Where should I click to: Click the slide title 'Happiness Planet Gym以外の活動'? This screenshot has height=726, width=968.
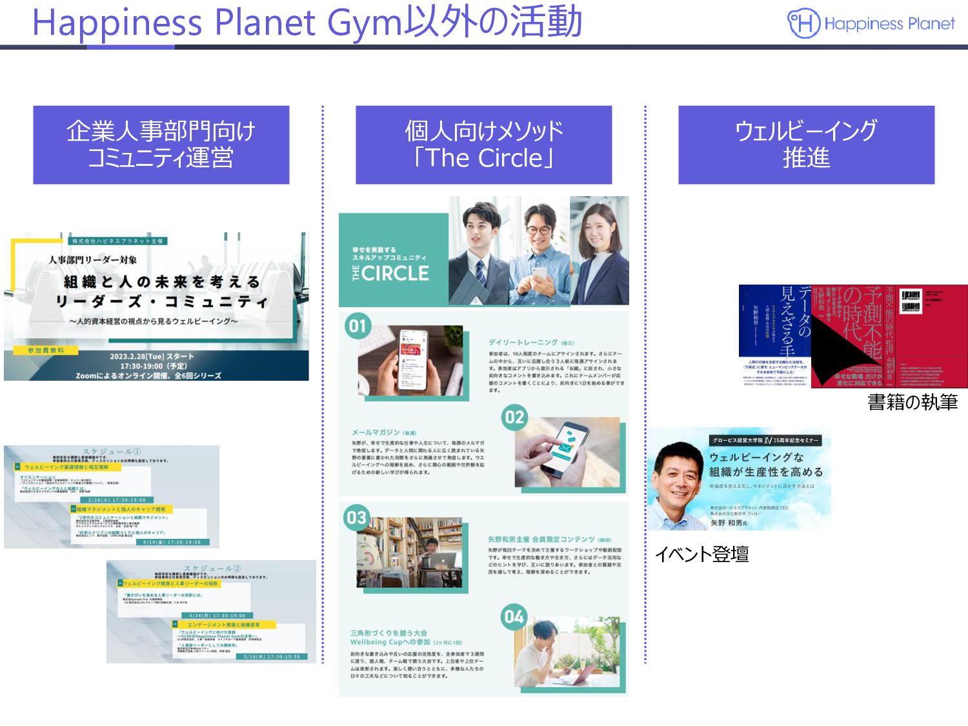(307, 22)
